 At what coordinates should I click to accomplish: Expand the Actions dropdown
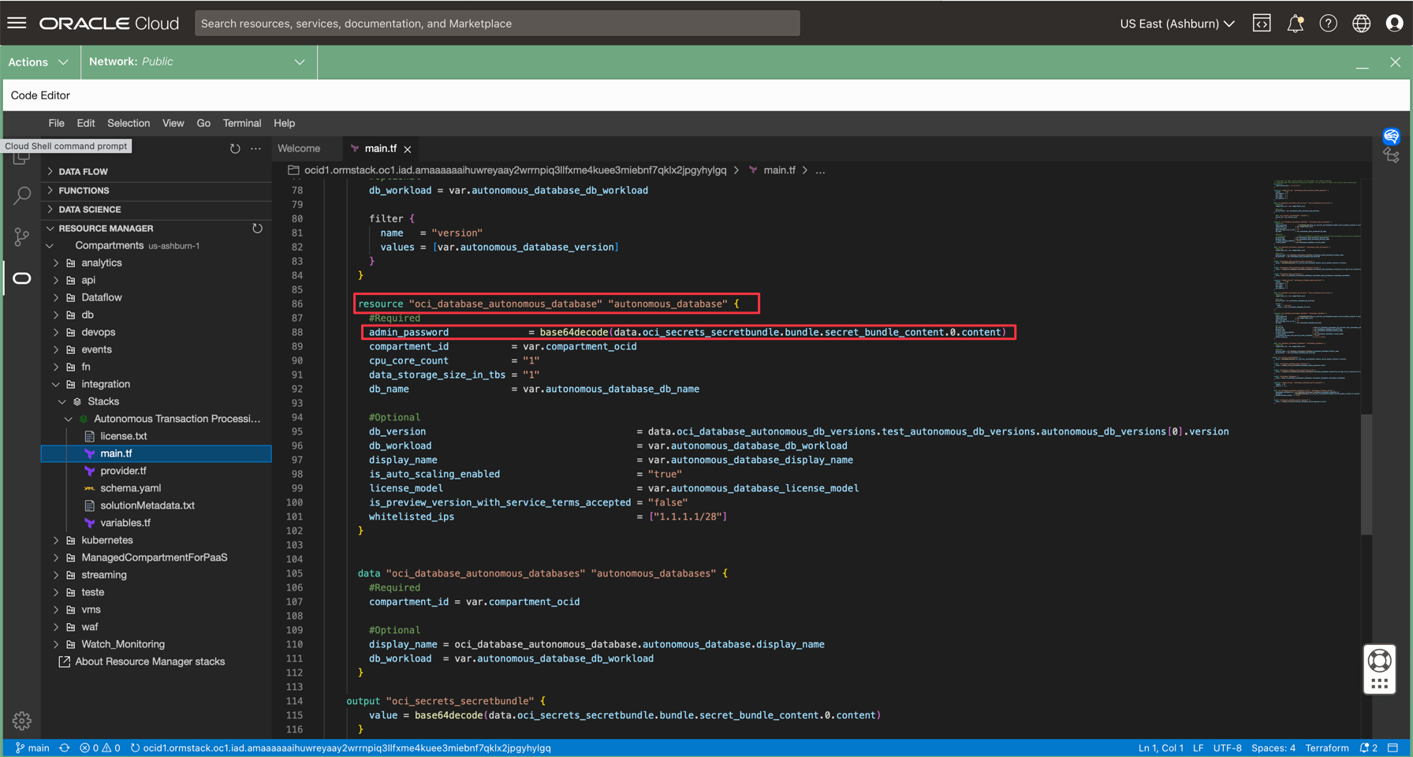pos(39,62)
